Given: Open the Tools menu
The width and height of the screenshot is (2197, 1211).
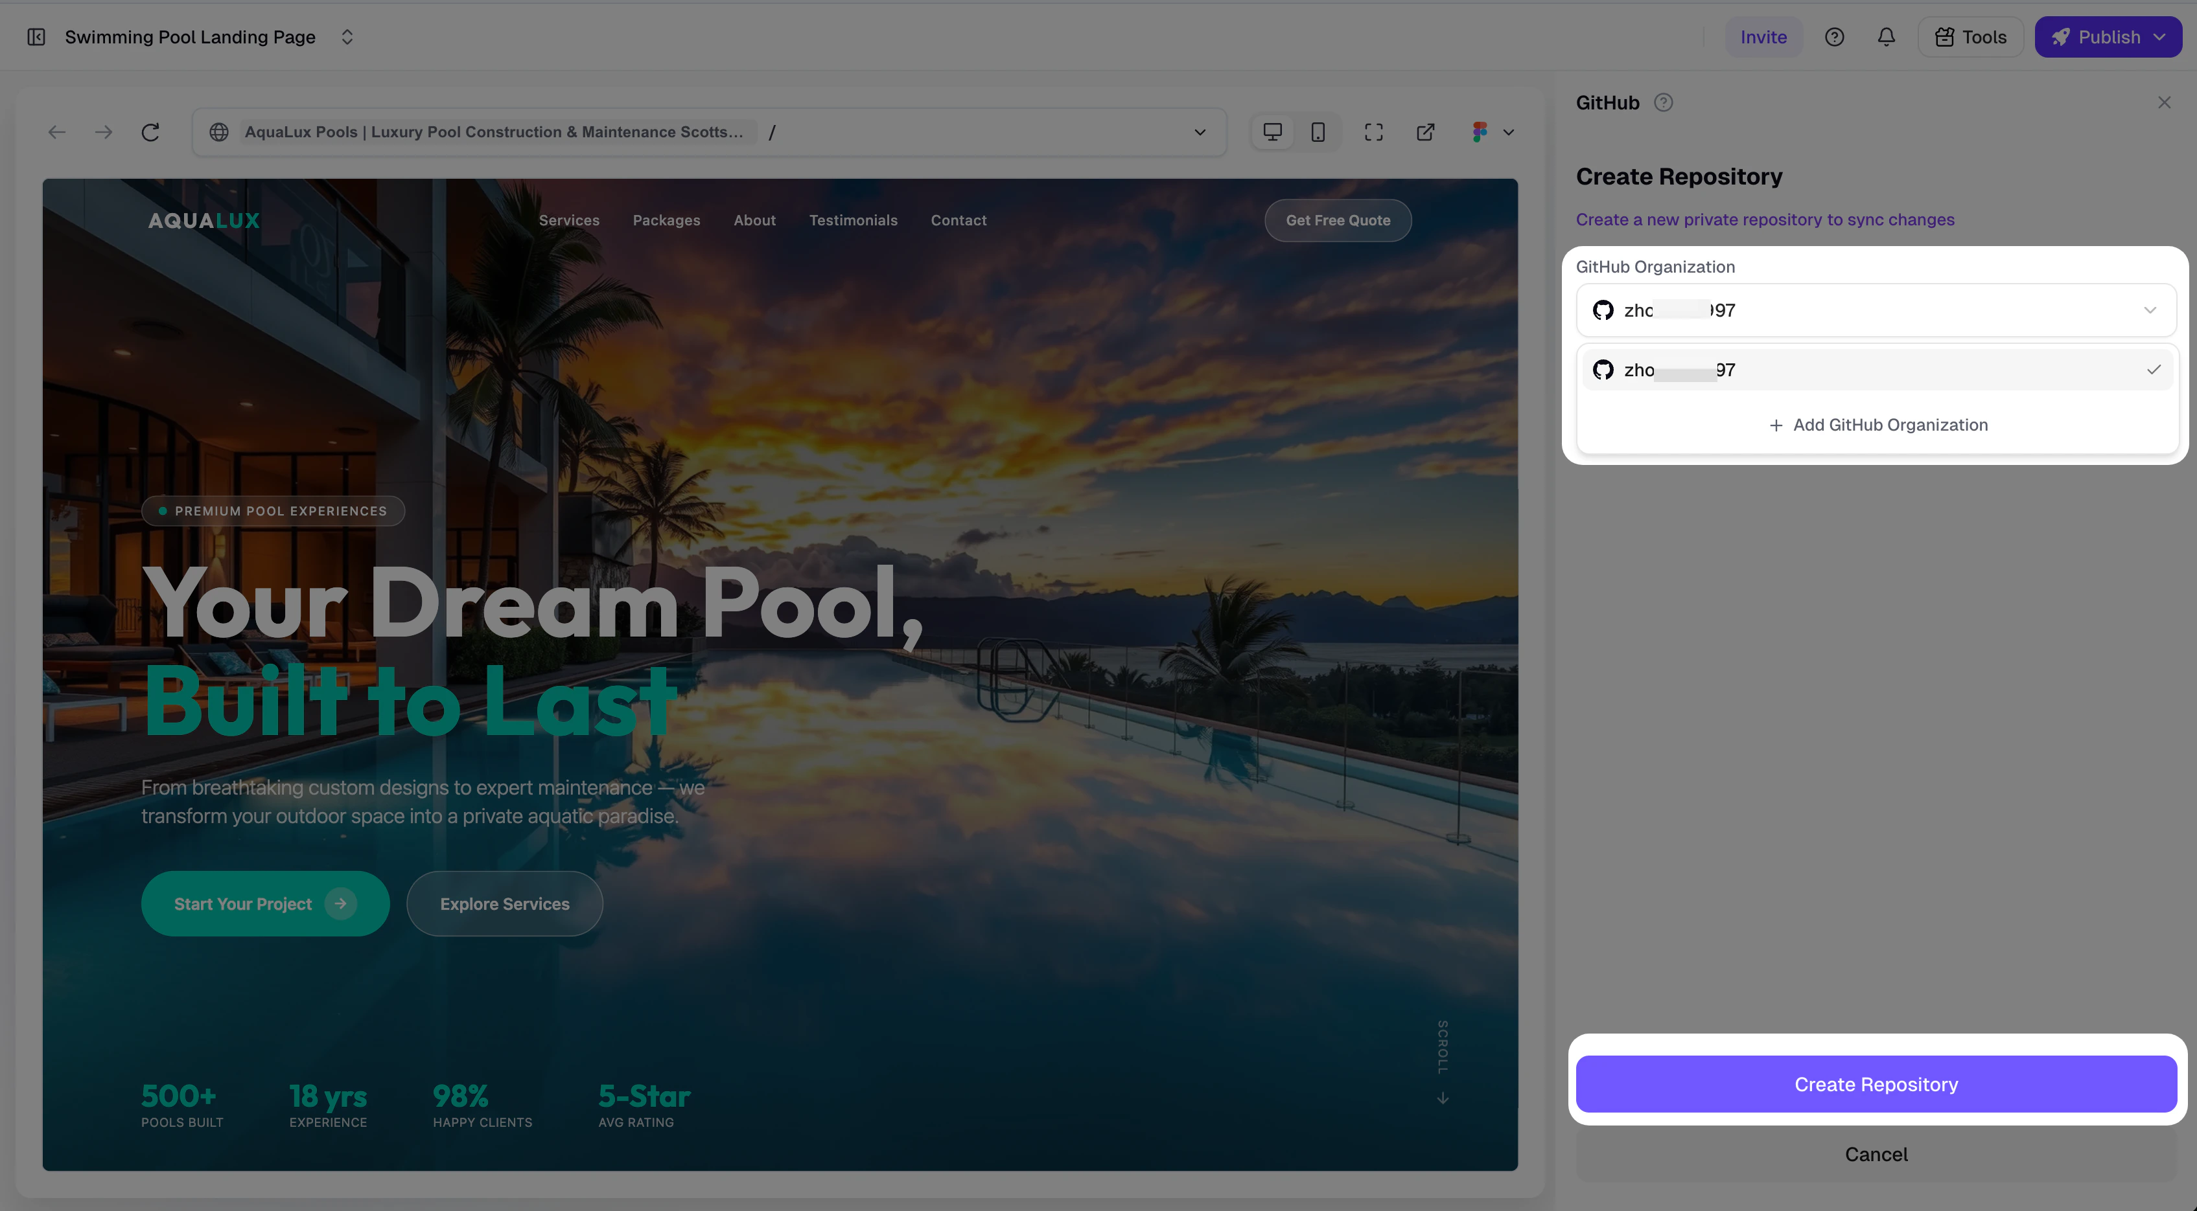Looking at the screenshot, I should pyautogui.click(x=1970, y=37).
